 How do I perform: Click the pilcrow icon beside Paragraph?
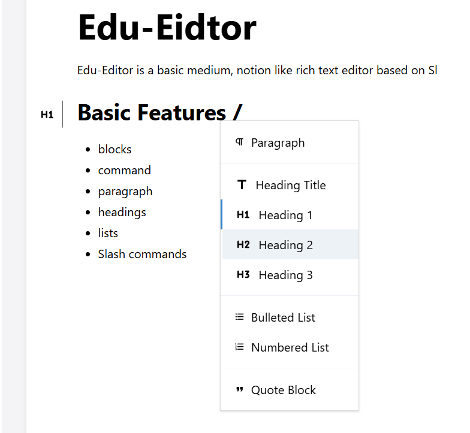coord(239,142)
